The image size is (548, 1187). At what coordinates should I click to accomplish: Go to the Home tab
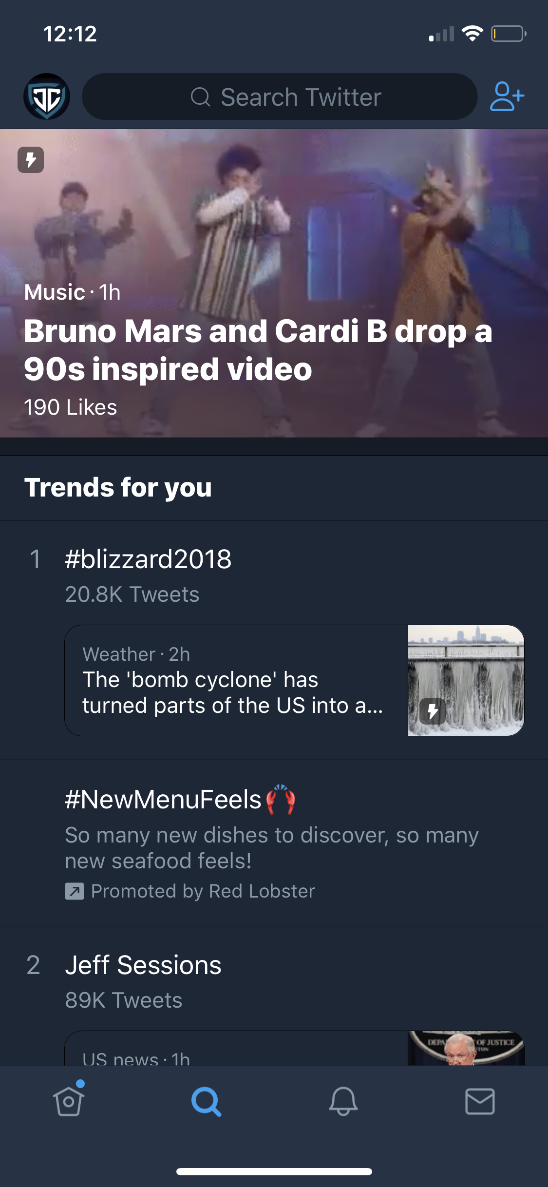[69, 1101]
